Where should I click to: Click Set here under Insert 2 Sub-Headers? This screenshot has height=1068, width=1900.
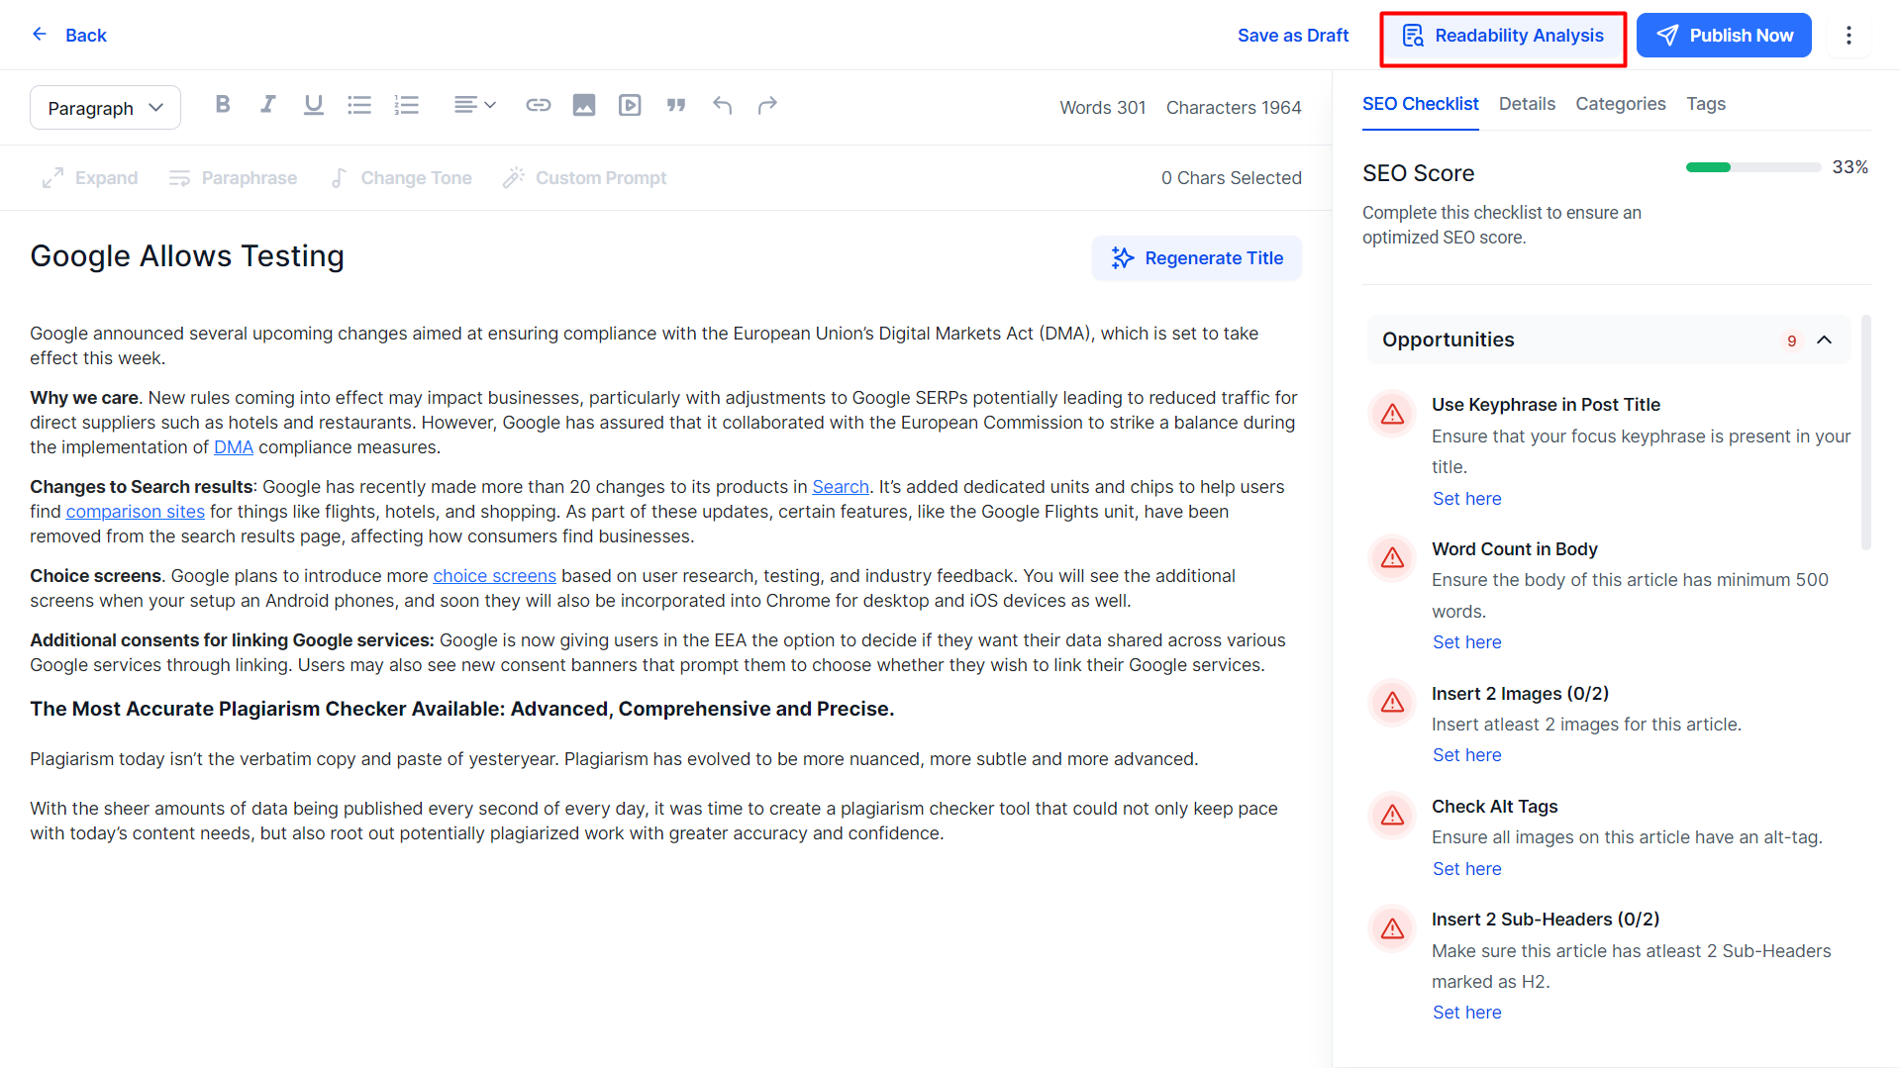pyautogui.click(x=1466, y=1013)
